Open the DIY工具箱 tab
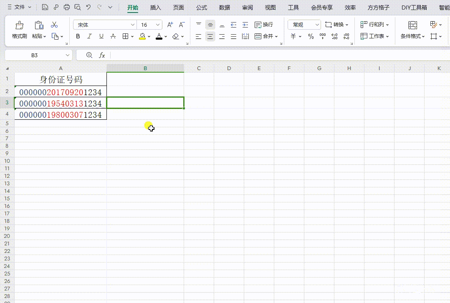 414,8
